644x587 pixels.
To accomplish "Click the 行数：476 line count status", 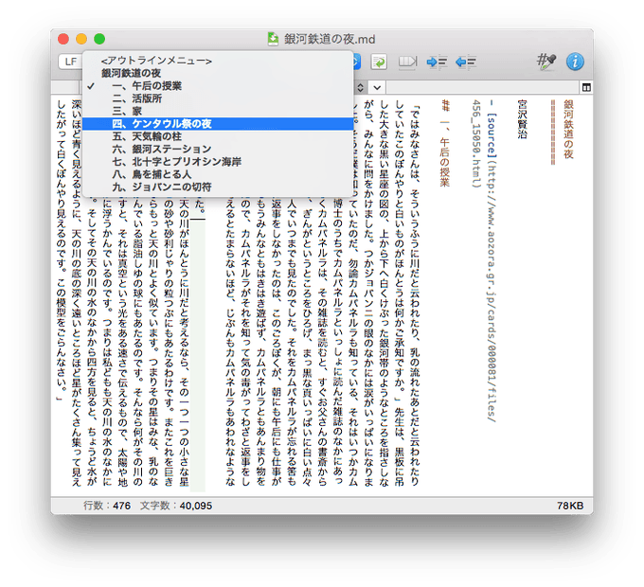I will click(x=107, y=506).
